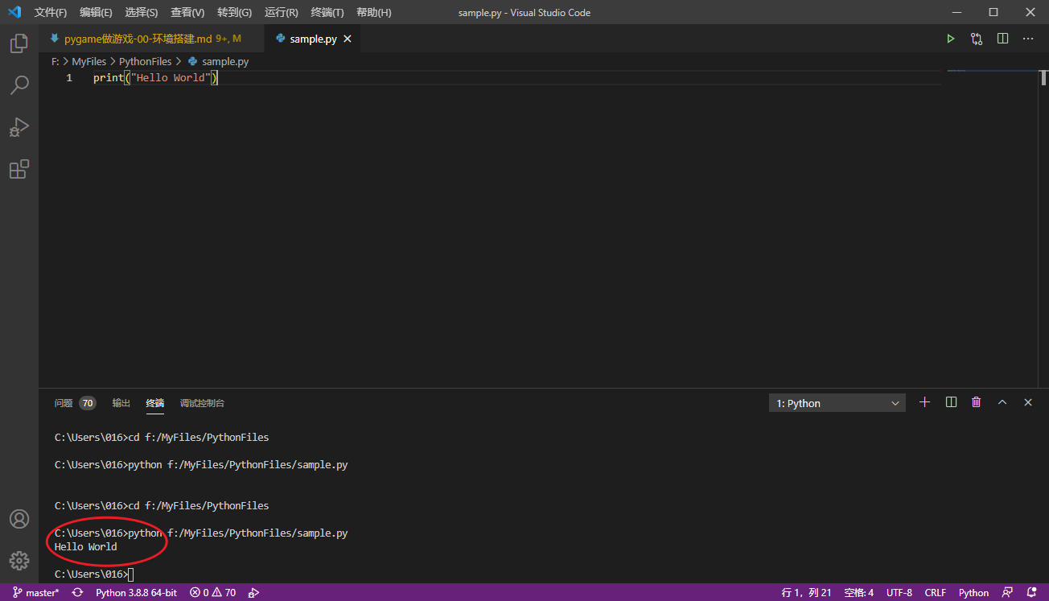Split the editor to the right
The image size is (1049, 601).
tap(1002, 39)
